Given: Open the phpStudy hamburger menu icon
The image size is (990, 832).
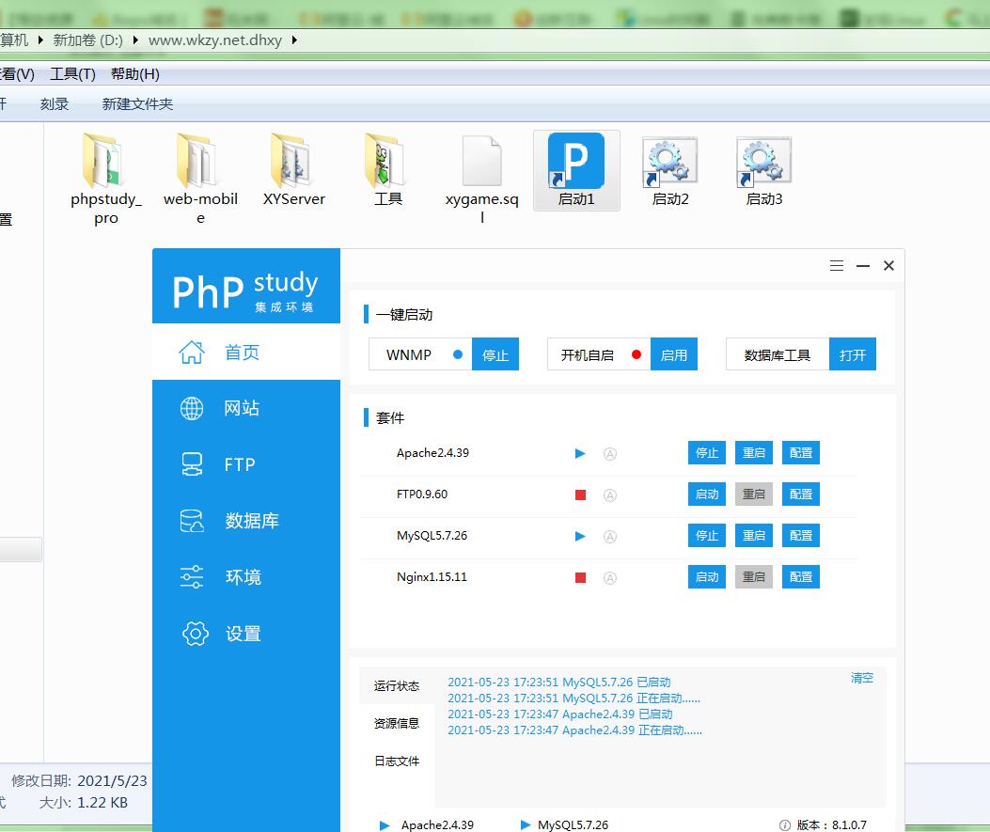Looking at the screenshot, I should [x=837, y=266].
